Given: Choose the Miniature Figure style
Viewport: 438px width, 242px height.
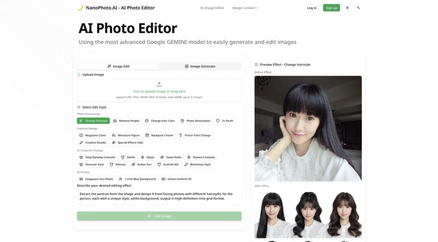Looking at the screenshot, I should (x=126, y=135).
